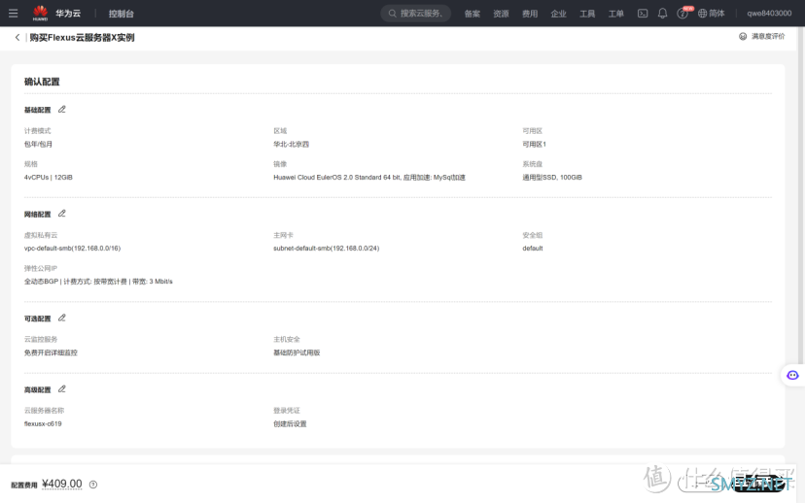Open the 费用 menu
This screenshot has height=503, width=805.
(530, 14)
